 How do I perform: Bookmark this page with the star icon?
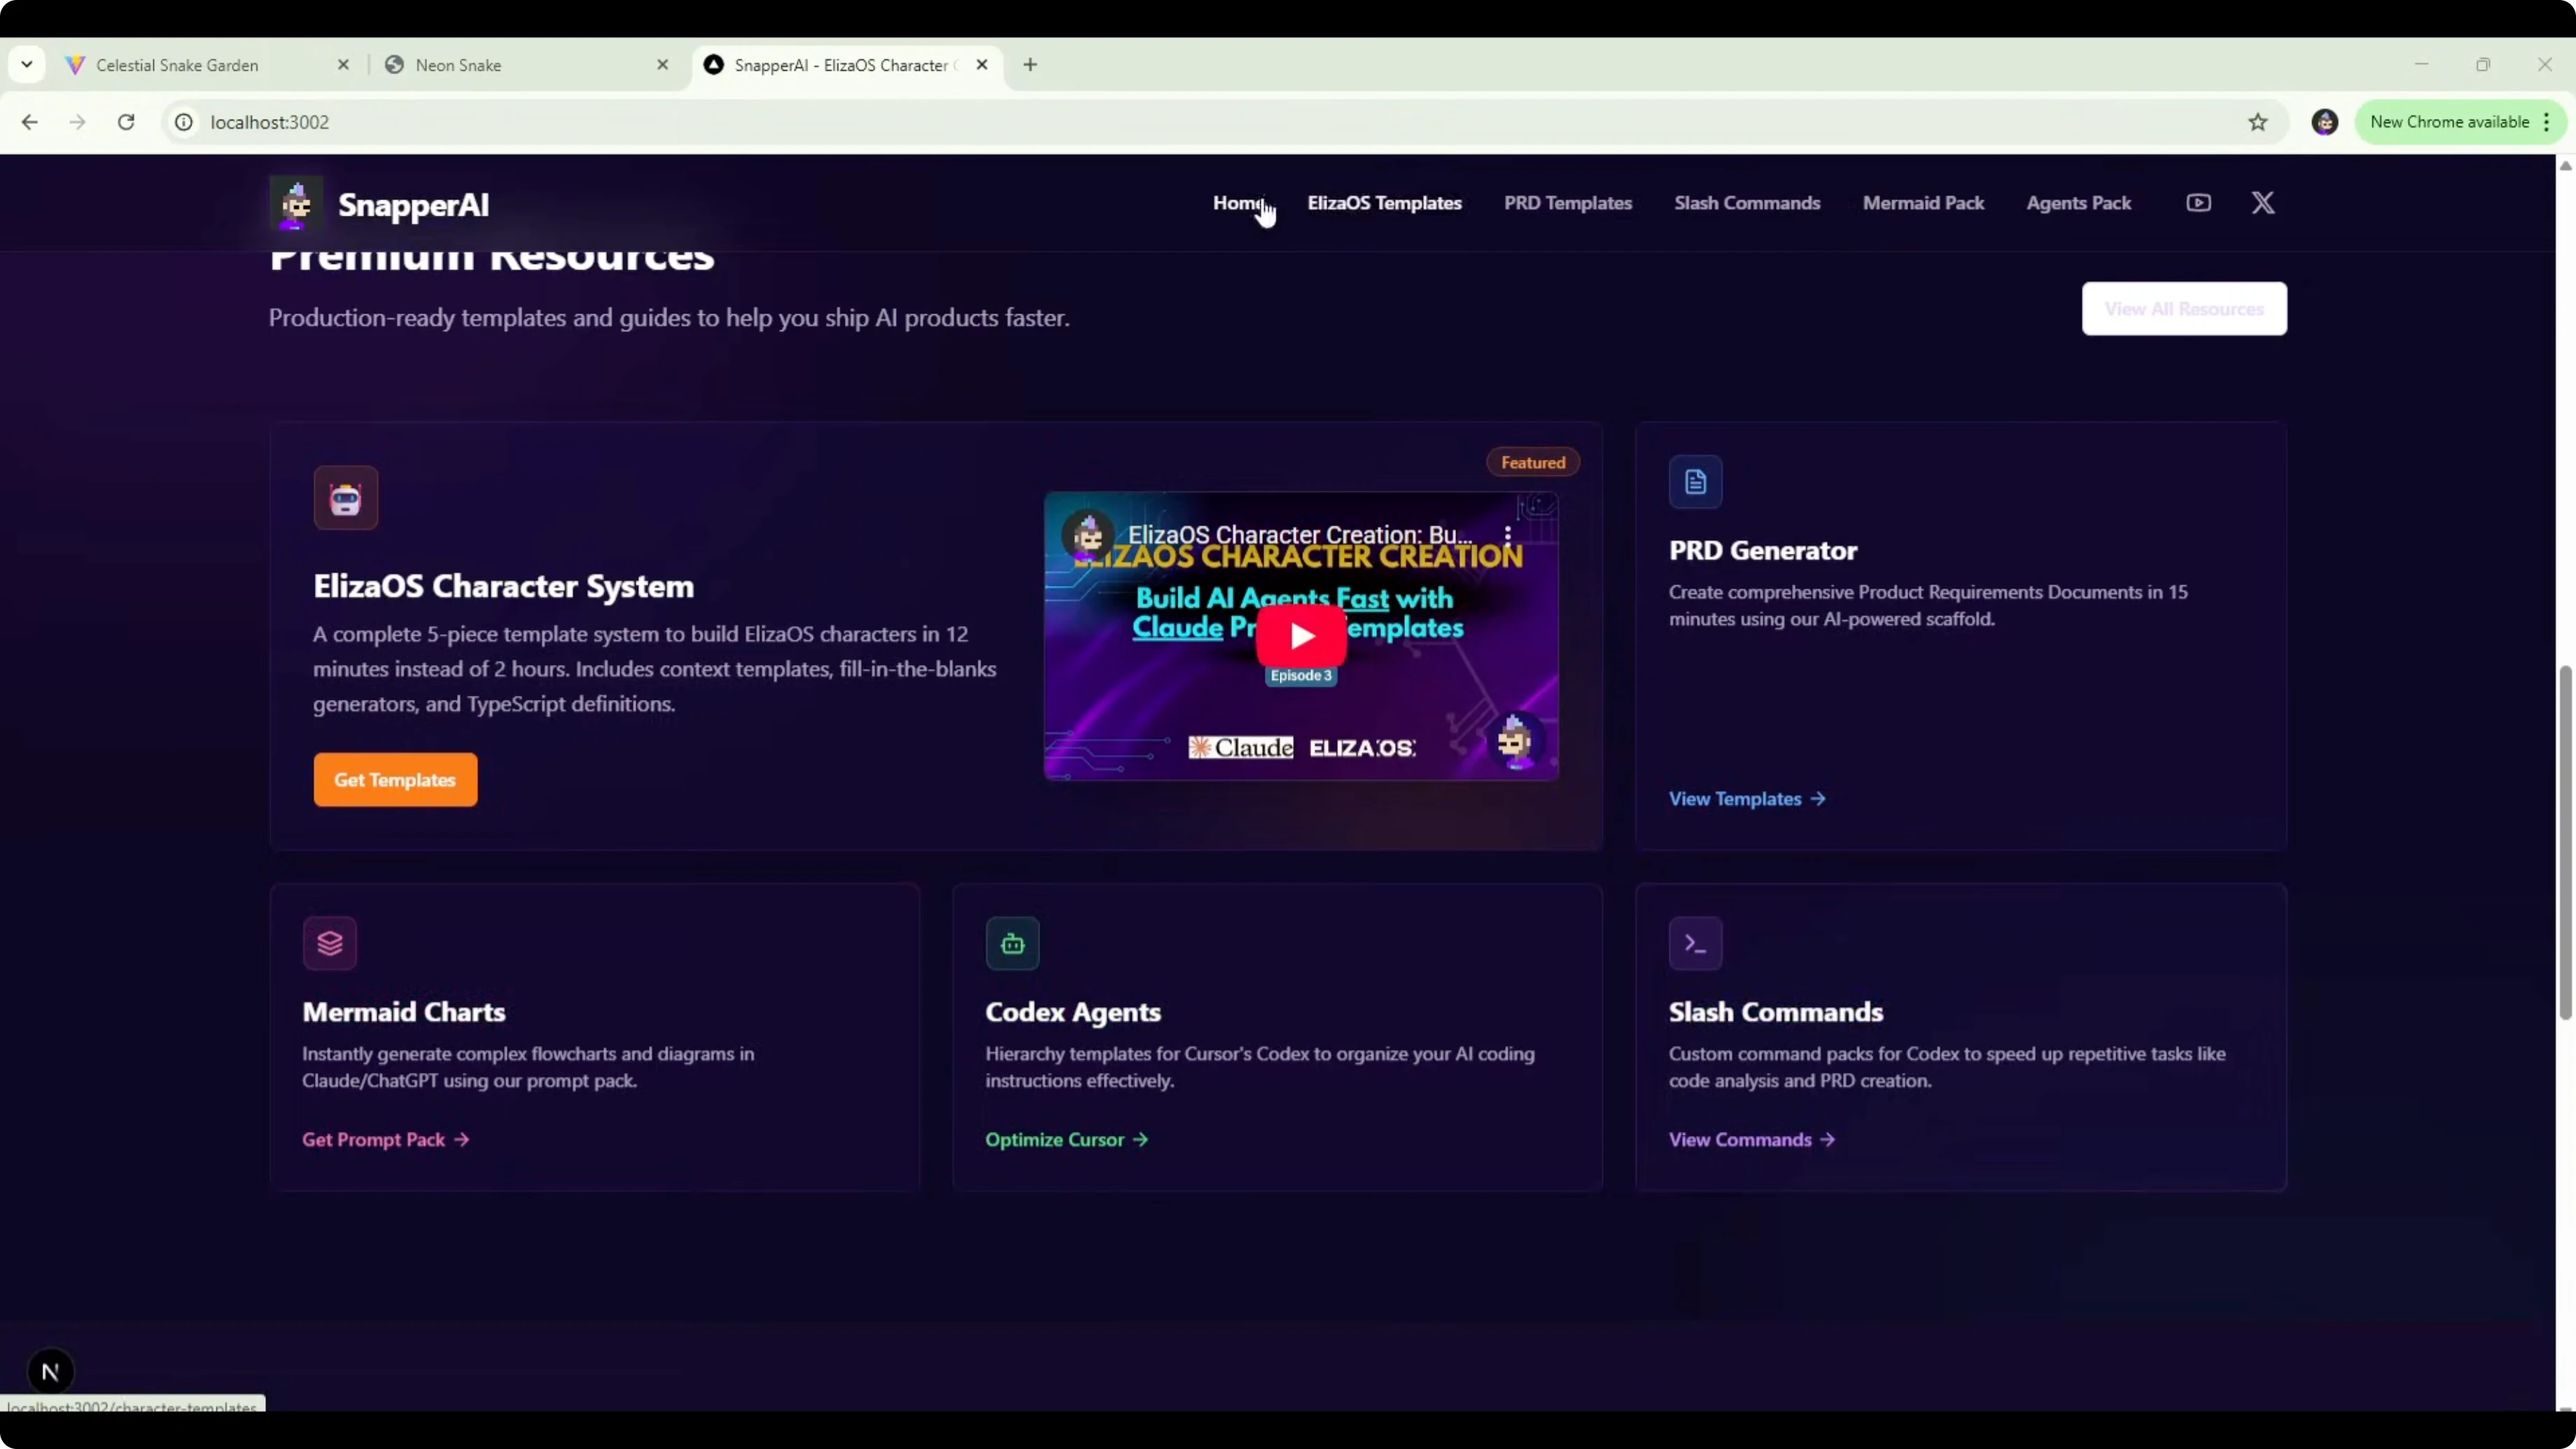[x=2257, y=122]
